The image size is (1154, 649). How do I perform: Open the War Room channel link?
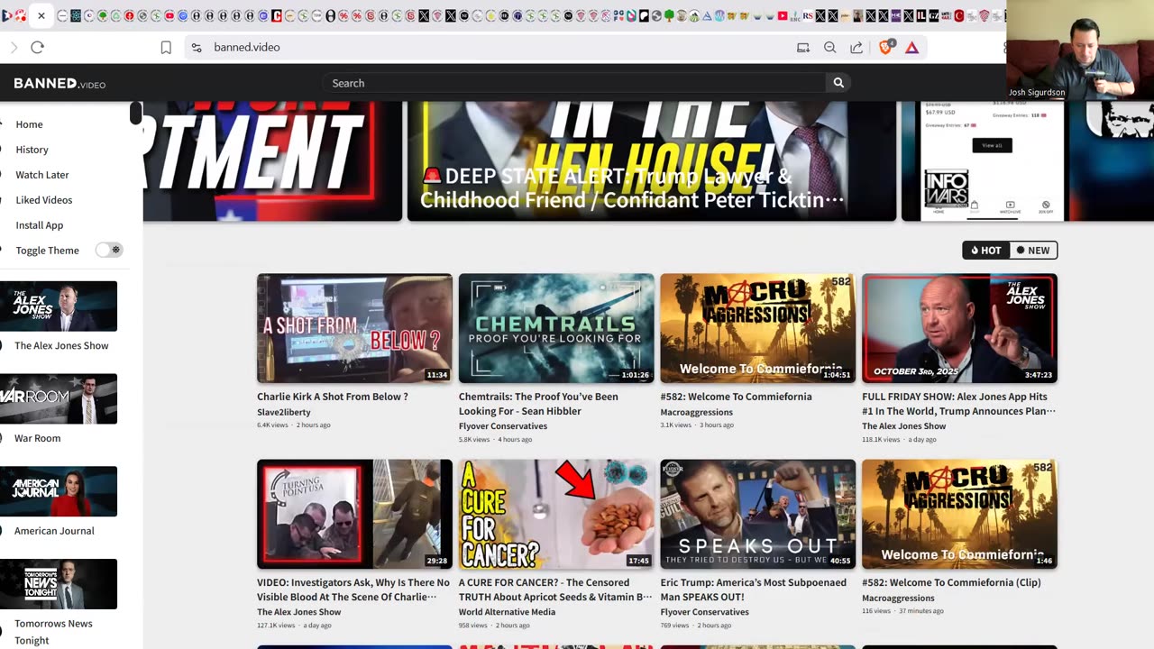point(37,438)
